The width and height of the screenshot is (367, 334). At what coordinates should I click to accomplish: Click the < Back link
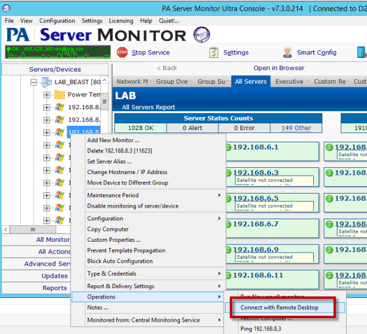pos(167,68)
